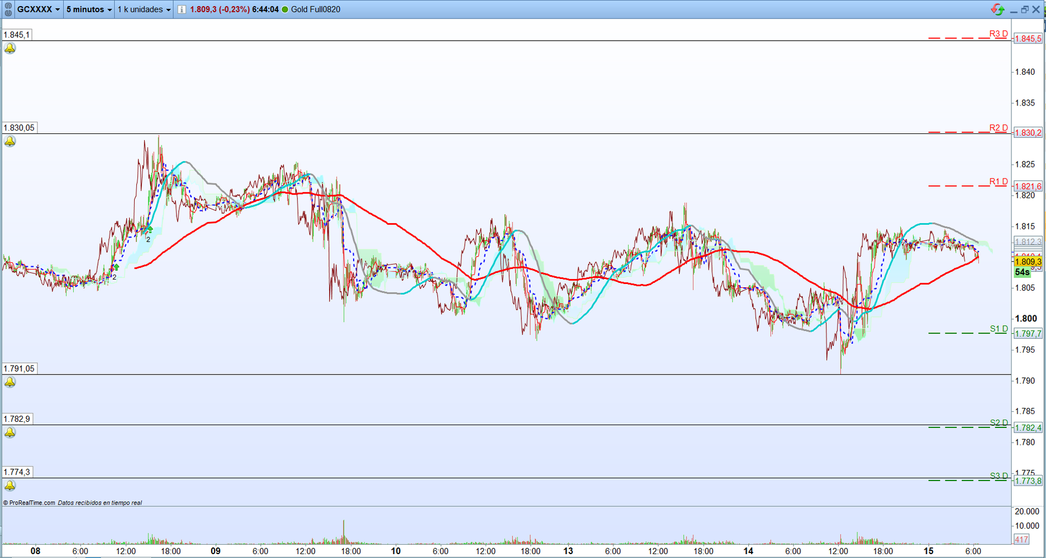This screenshot has width=1046, height=558.
Task: Click the bold 1.800 price axis label
Action: click(1026, 319)
